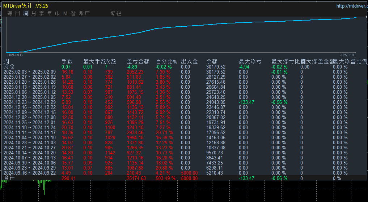
Task: Open the 日 daily statistics tab
Action: (18, 13)
